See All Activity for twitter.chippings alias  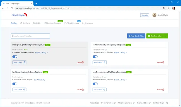click(40, 80)
